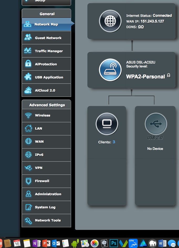The image size is (179, 248).
Task: Select the ASUS router icon
Action: click(110, 70)
